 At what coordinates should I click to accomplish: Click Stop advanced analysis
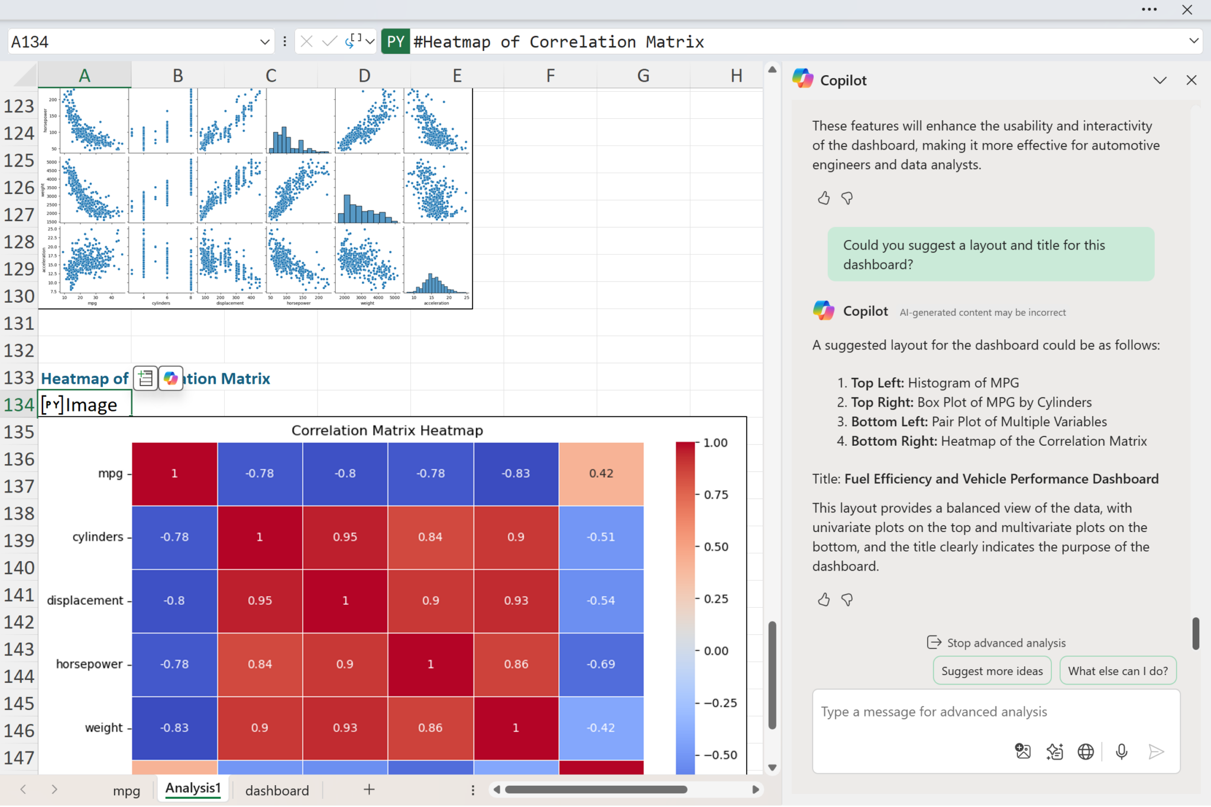996,643
